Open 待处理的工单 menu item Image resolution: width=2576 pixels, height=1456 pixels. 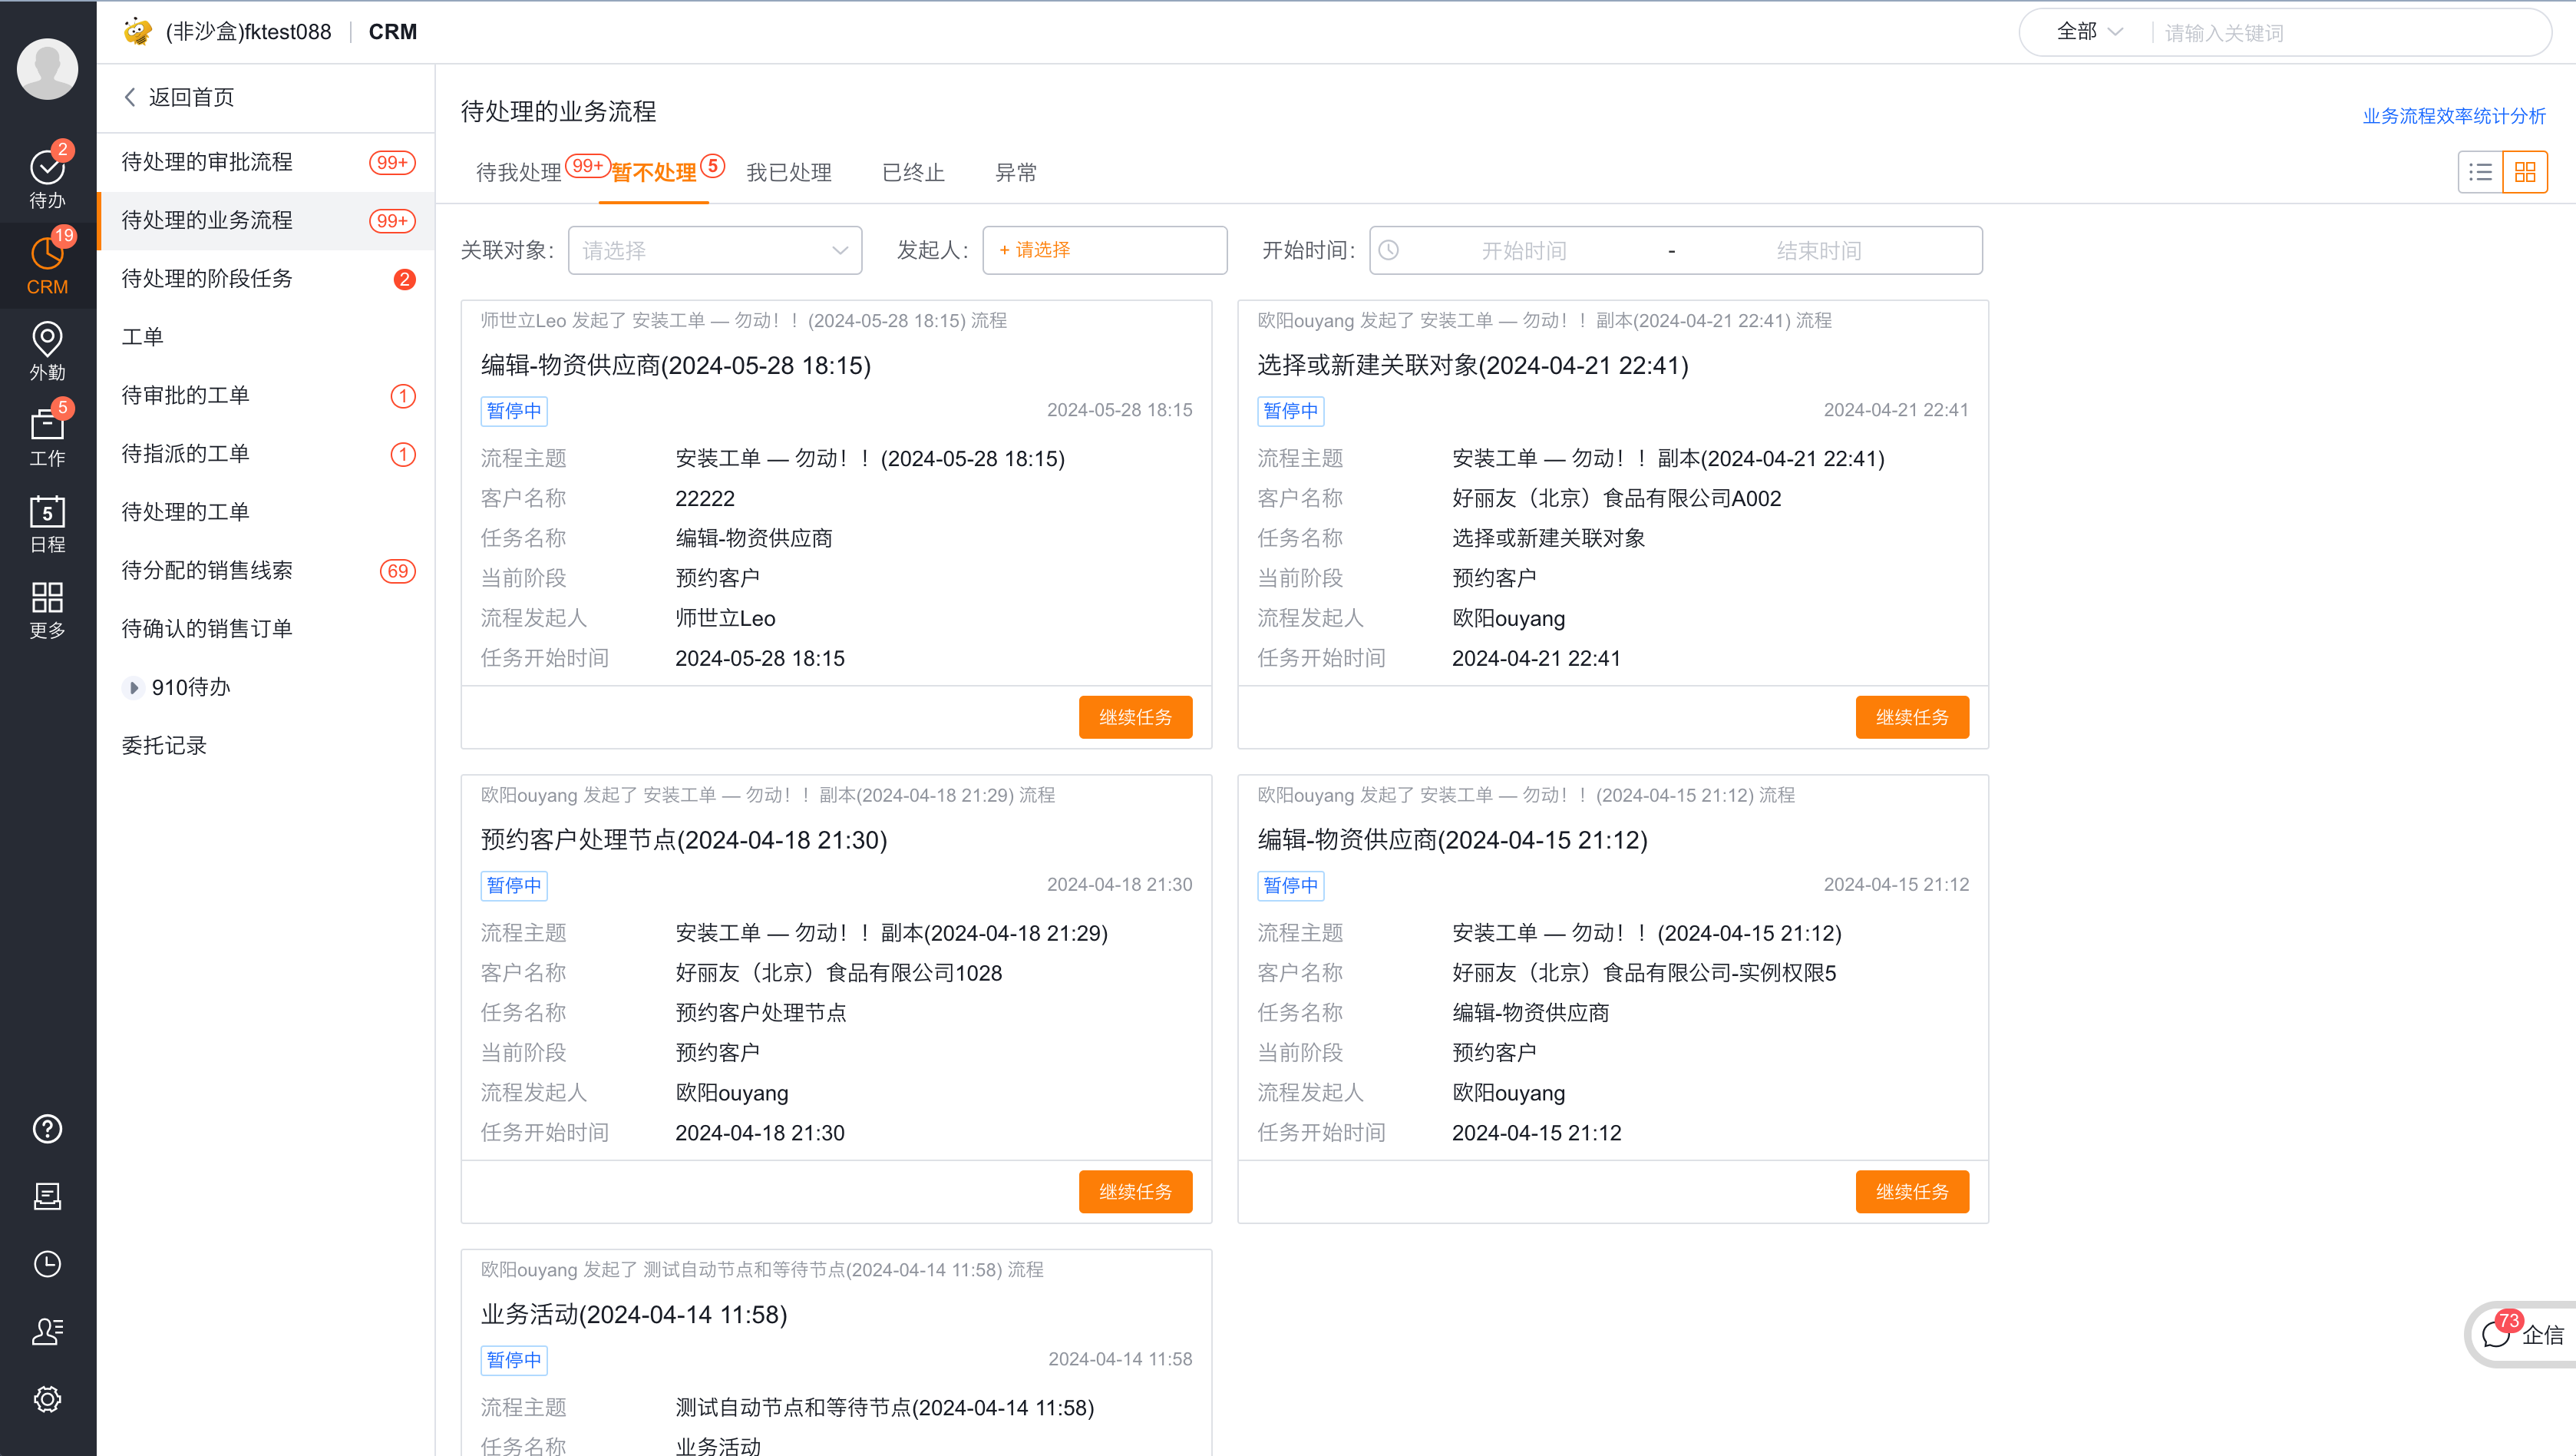[266, 511]
